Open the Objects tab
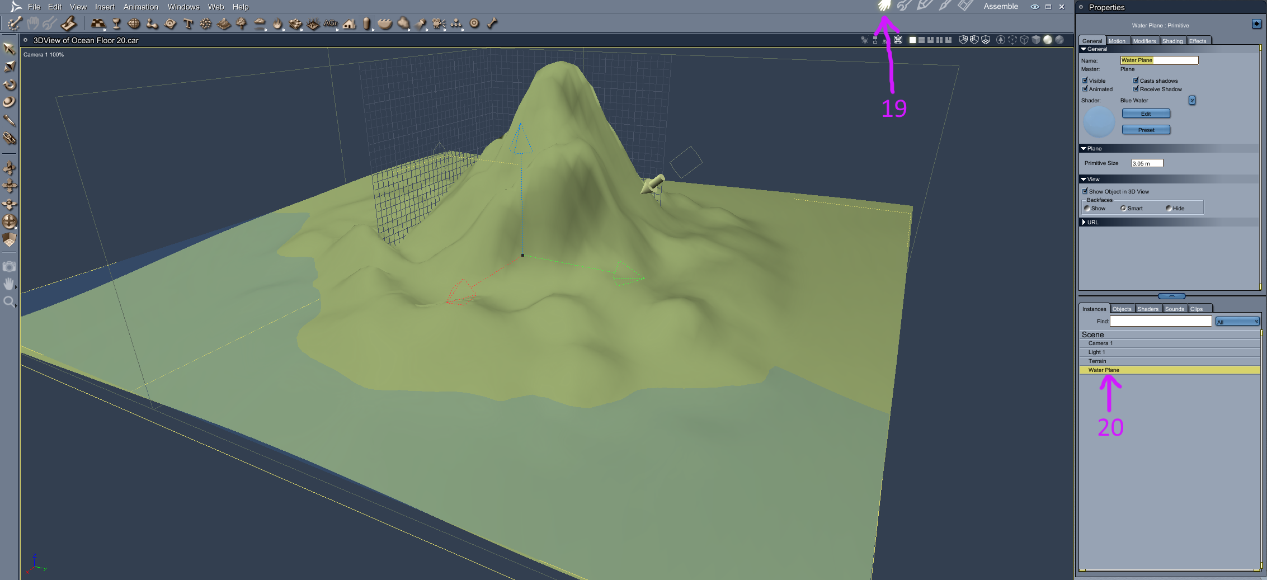The width and height of the screenshot is (1267, 580). (1122, 309)
